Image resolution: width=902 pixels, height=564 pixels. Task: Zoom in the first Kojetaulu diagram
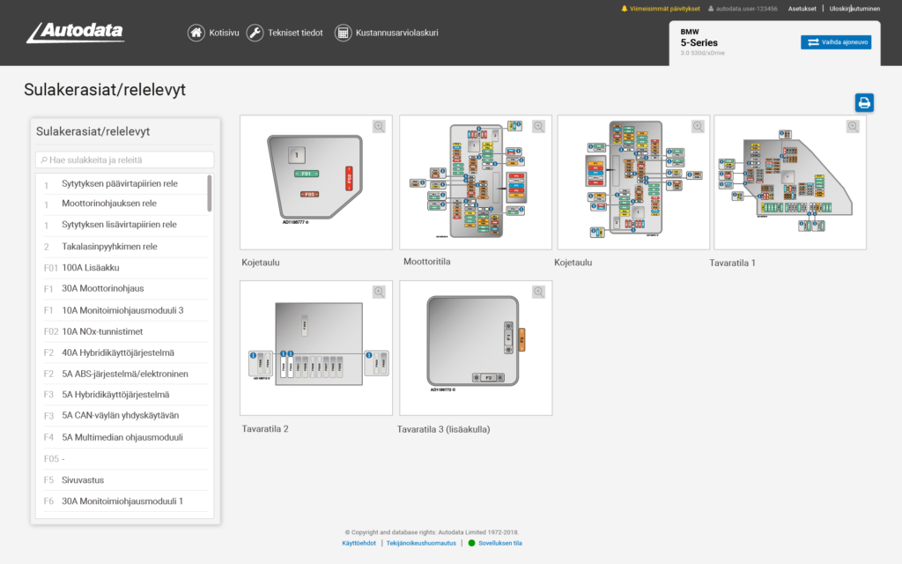click(x=379, y=126)
